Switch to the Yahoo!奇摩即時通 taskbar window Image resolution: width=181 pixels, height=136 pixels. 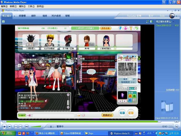(x=71, y=133)
